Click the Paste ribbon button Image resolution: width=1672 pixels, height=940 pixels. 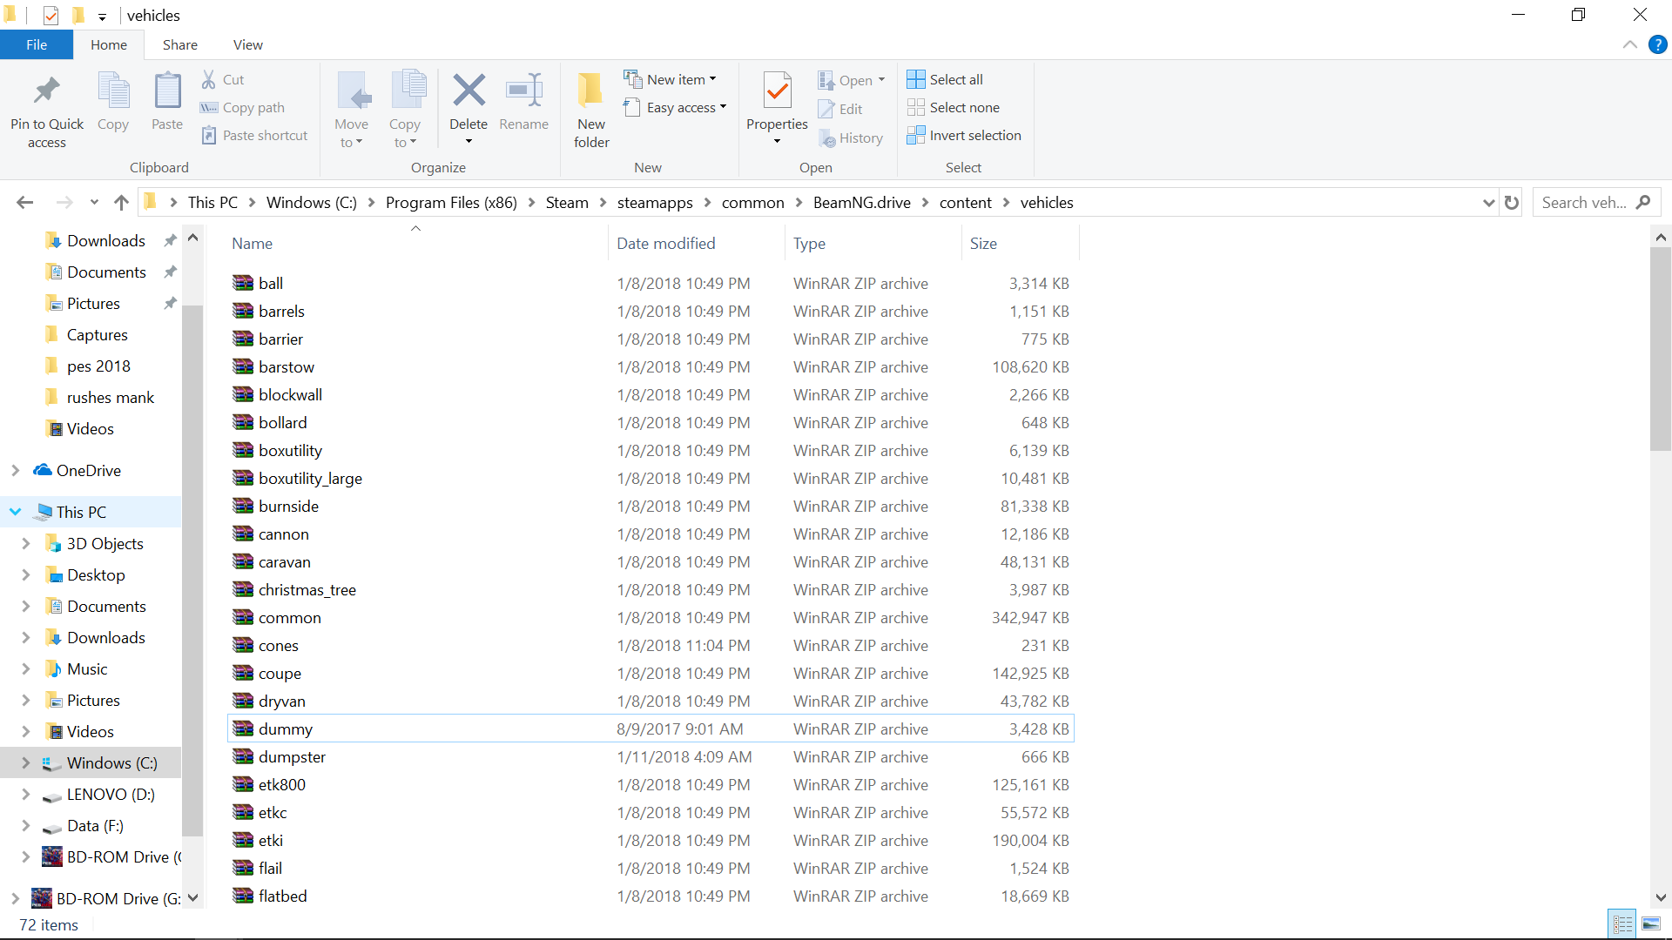pyautogui.click(x=167, y=103)
